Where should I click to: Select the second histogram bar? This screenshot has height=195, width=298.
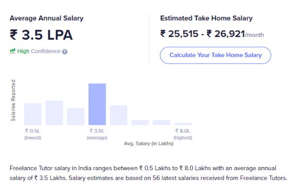coord(54,113)
